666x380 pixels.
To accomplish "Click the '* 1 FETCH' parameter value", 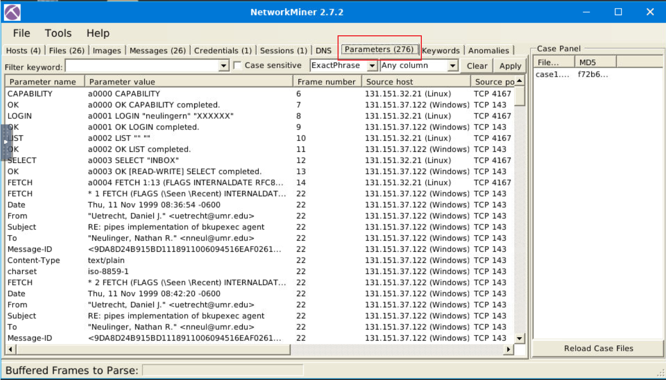I will 187,194.
